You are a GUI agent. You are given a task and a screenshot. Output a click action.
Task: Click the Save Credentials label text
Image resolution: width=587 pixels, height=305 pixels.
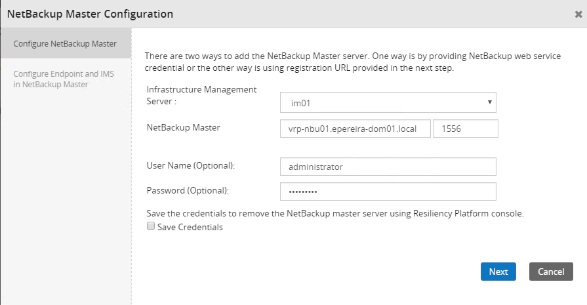pyautogui.click(x=190, y=227)
